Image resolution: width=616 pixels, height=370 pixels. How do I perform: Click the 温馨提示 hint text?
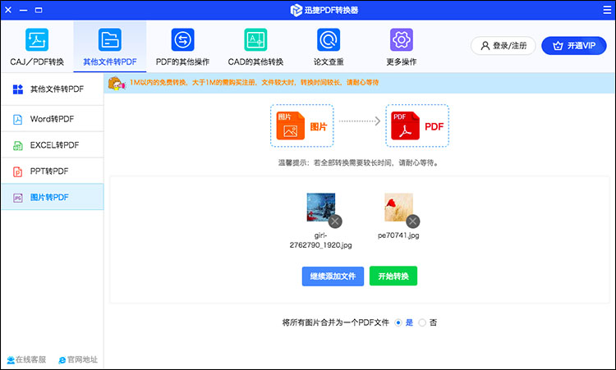tap(359, 162)
